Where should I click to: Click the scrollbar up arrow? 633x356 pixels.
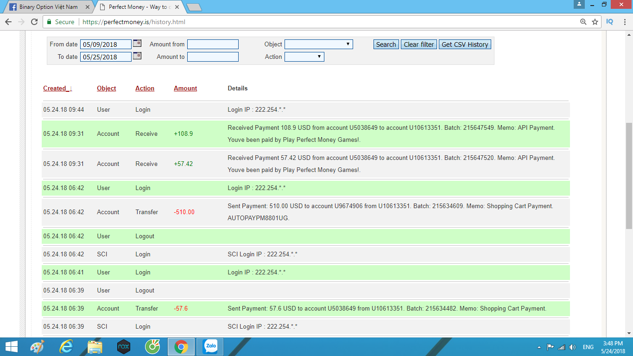tap(629, 35)
